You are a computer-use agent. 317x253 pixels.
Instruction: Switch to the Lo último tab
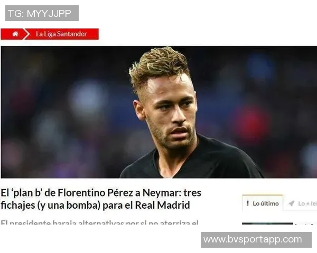[263, 203]
